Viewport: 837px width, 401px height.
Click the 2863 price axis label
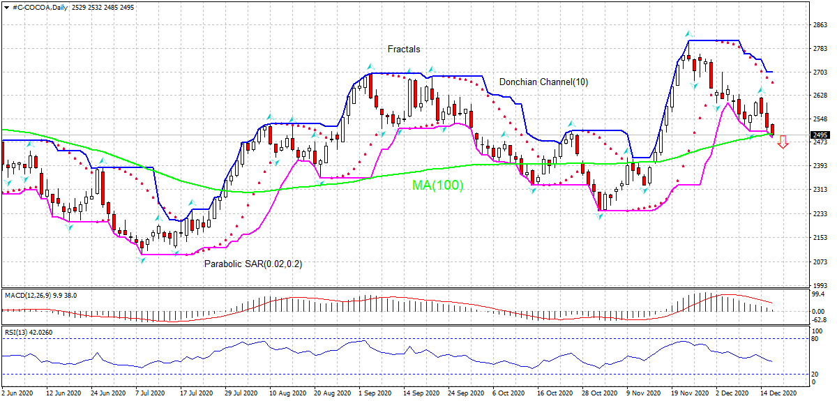(x=820, y=25)
